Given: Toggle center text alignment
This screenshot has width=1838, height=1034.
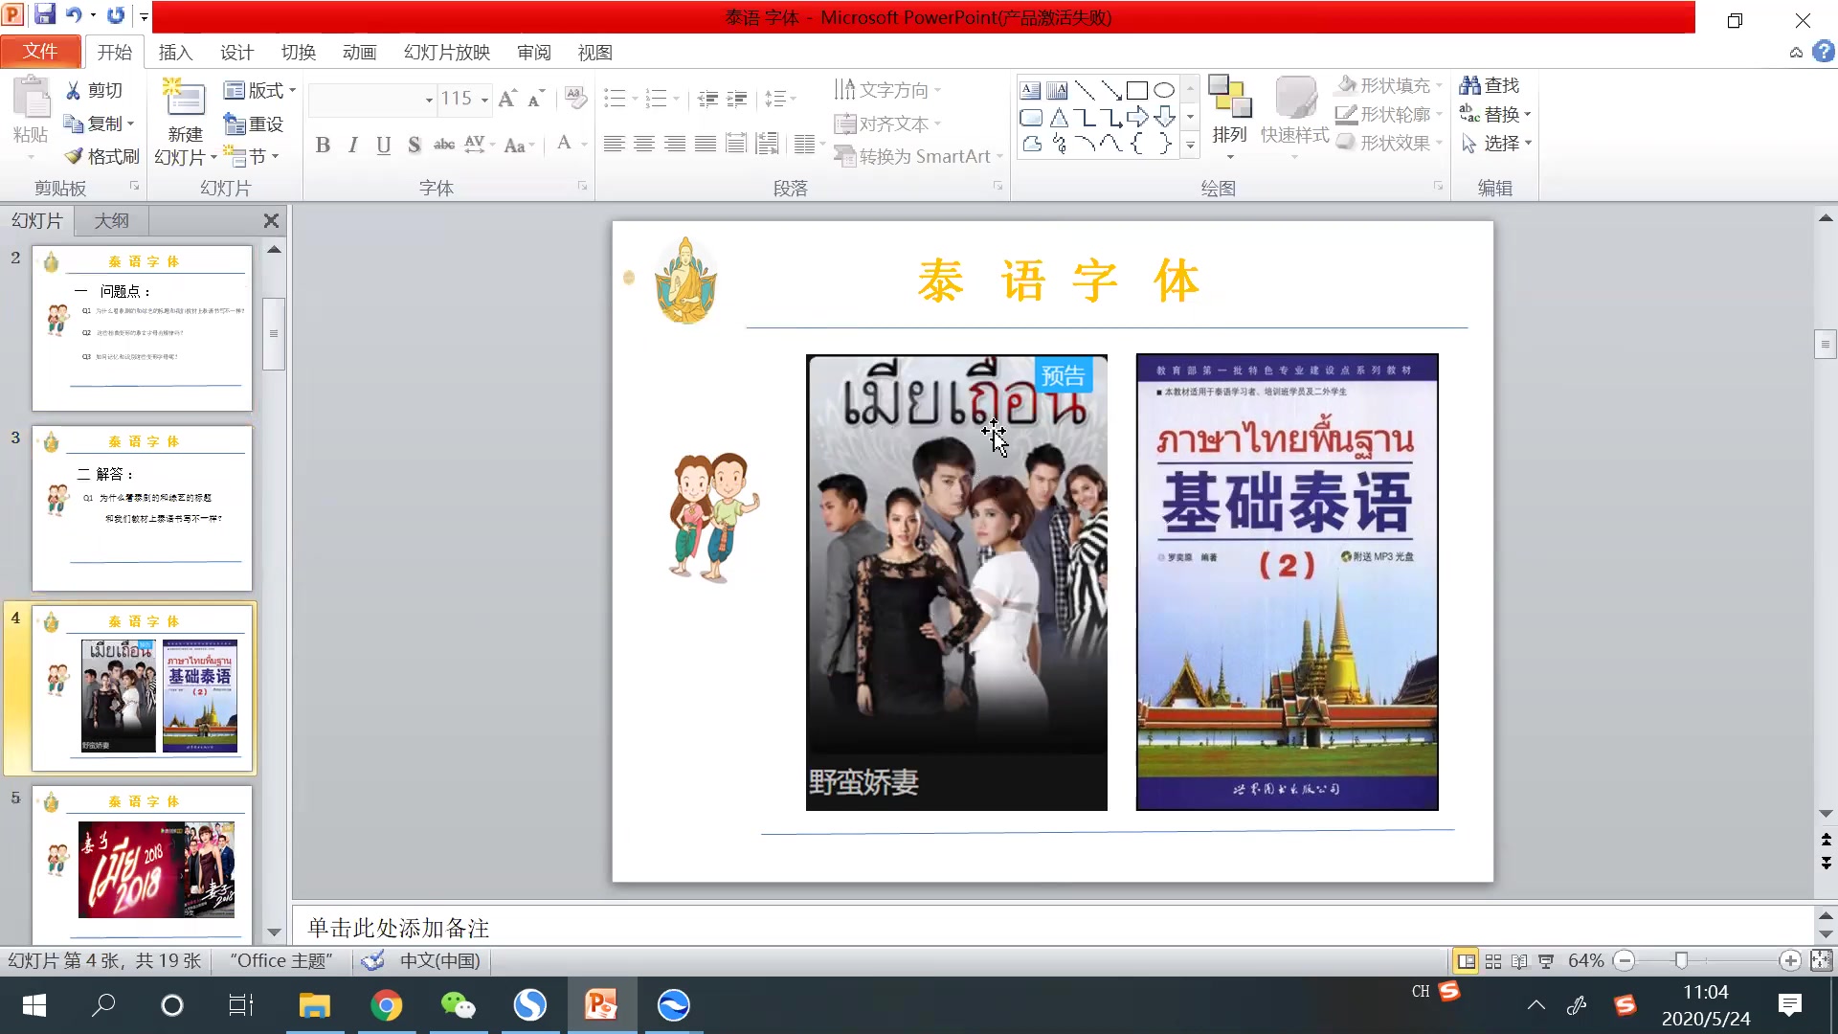Looking at the screenshot, I should click(644, 144).
